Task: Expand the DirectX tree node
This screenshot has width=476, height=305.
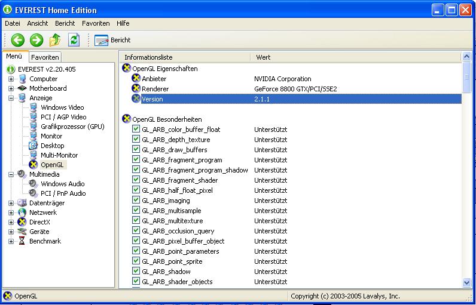Action: click(11, 222)
